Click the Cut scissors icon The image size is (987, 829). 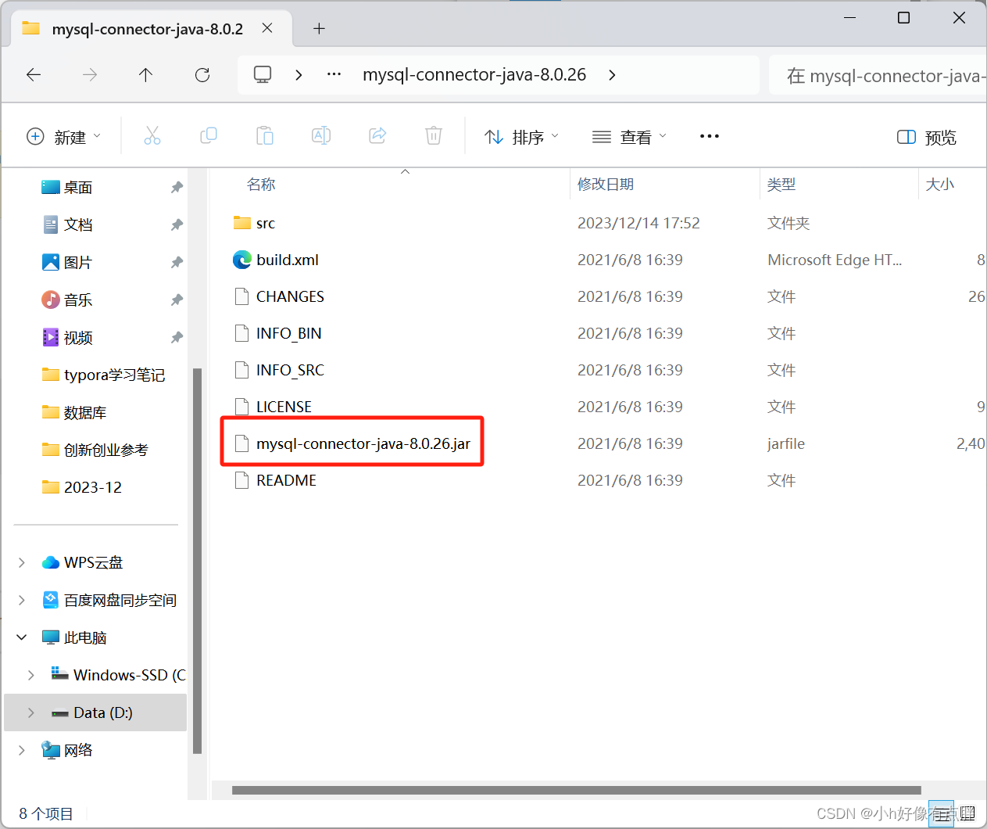pos(152,136)
